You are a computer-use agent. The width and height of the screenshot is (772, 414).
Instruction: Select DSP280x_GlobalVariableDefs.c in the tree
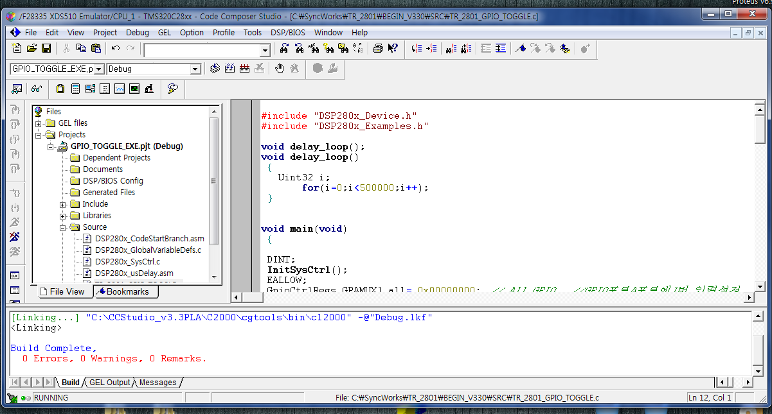(148, 250)
